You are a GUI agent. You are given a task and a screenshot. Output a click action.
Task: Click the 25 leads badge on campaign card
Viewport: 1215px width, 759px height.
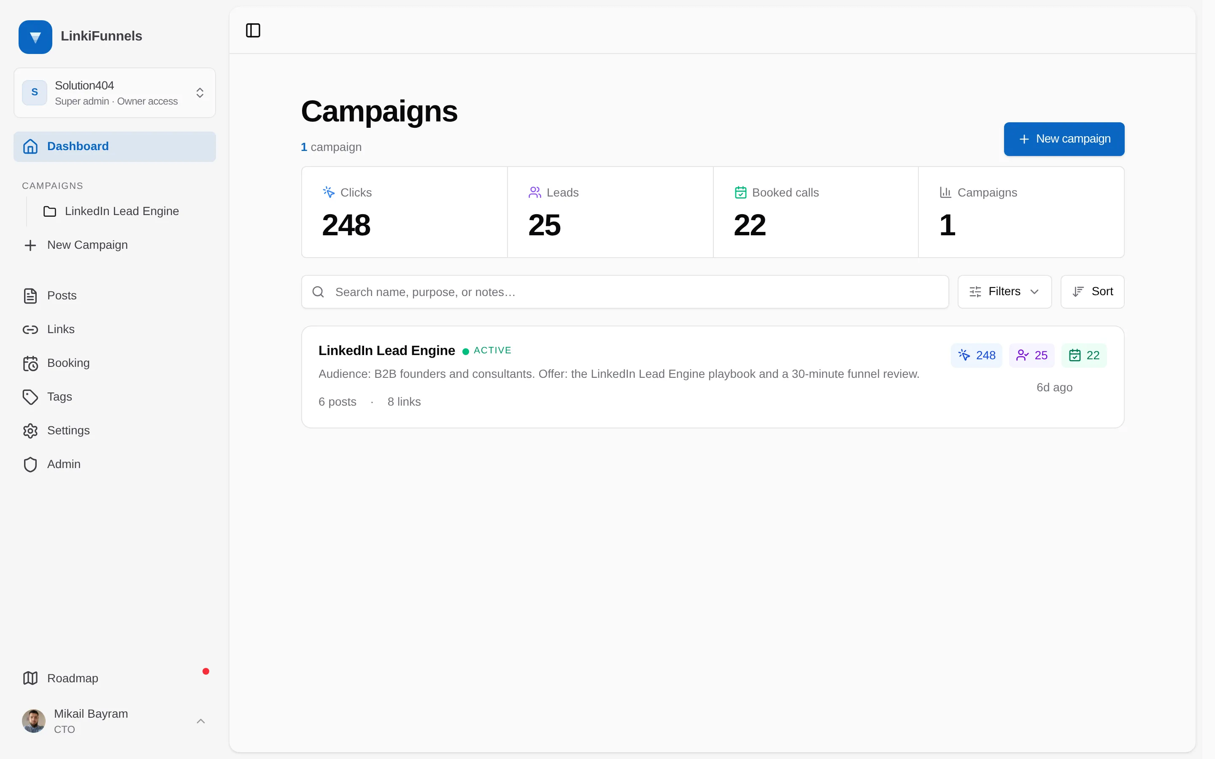coord(1032,355)
